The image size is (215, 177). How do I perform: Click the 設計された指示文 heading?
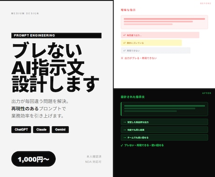133,97
